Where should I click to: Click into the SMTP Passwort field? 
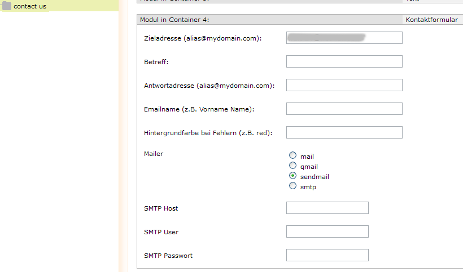[327, 255]
